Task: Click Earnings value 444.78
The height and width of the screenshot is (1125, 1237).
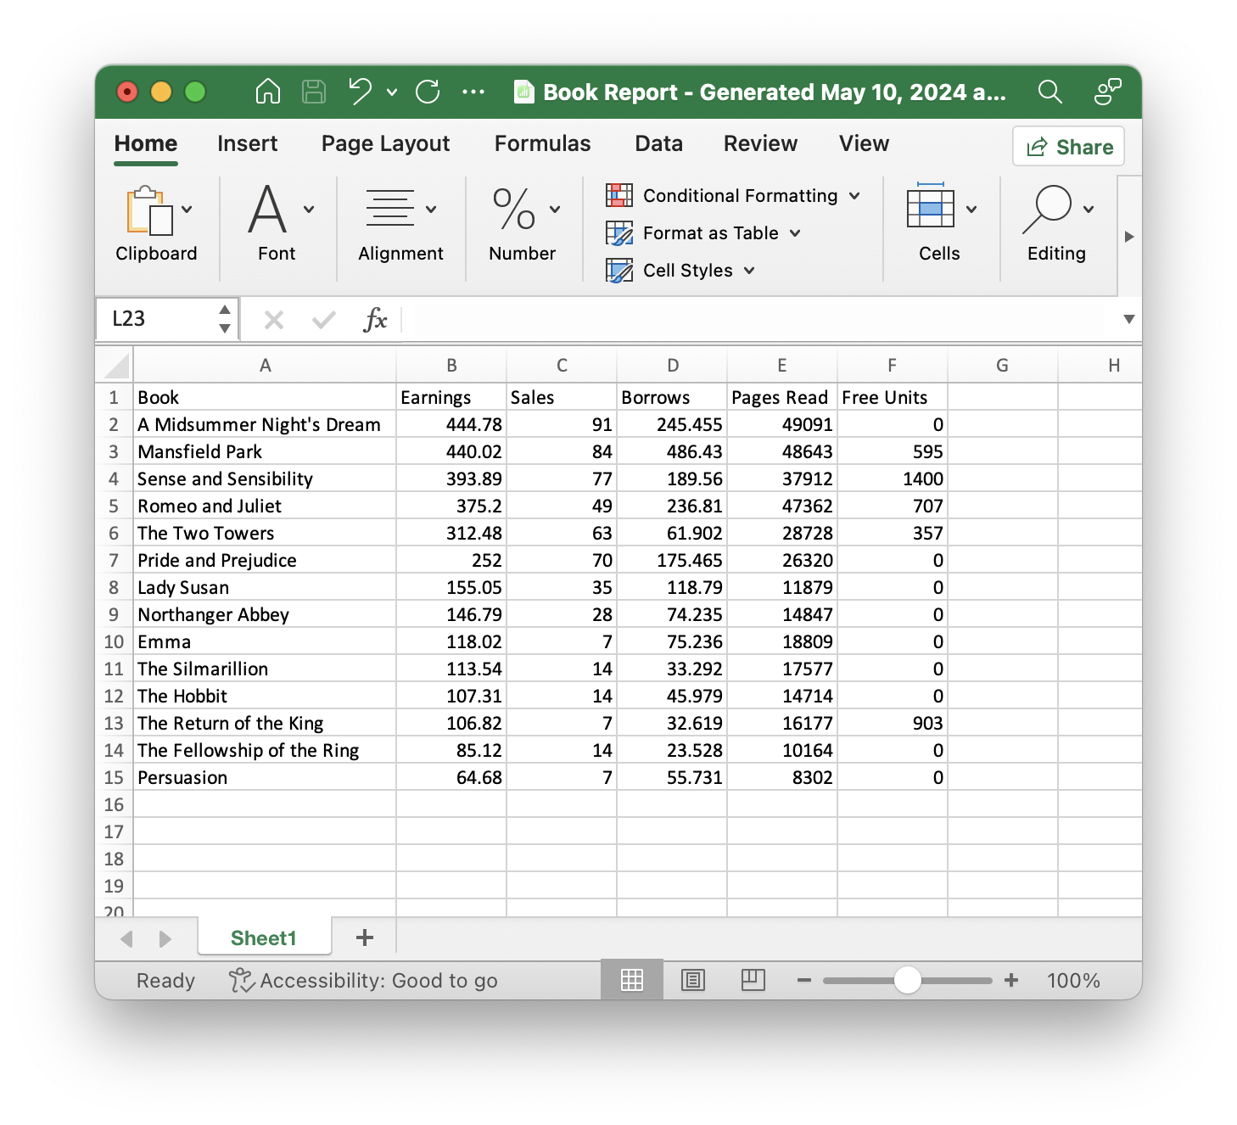Action: 451,425
